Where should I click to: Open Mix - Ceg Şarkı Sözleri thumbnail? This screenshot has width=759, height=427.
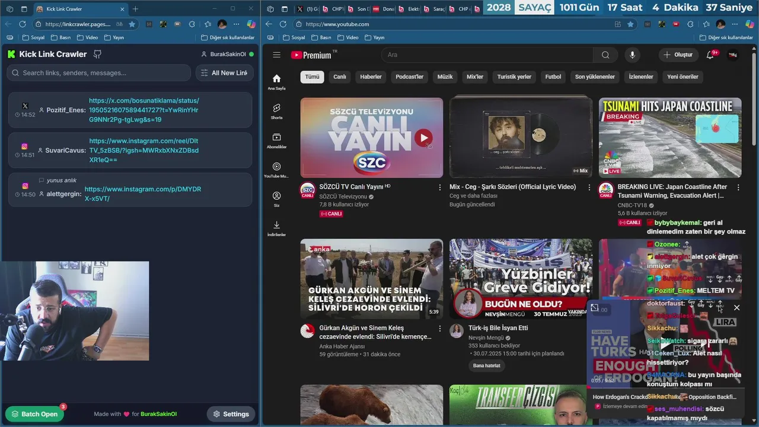521,138
